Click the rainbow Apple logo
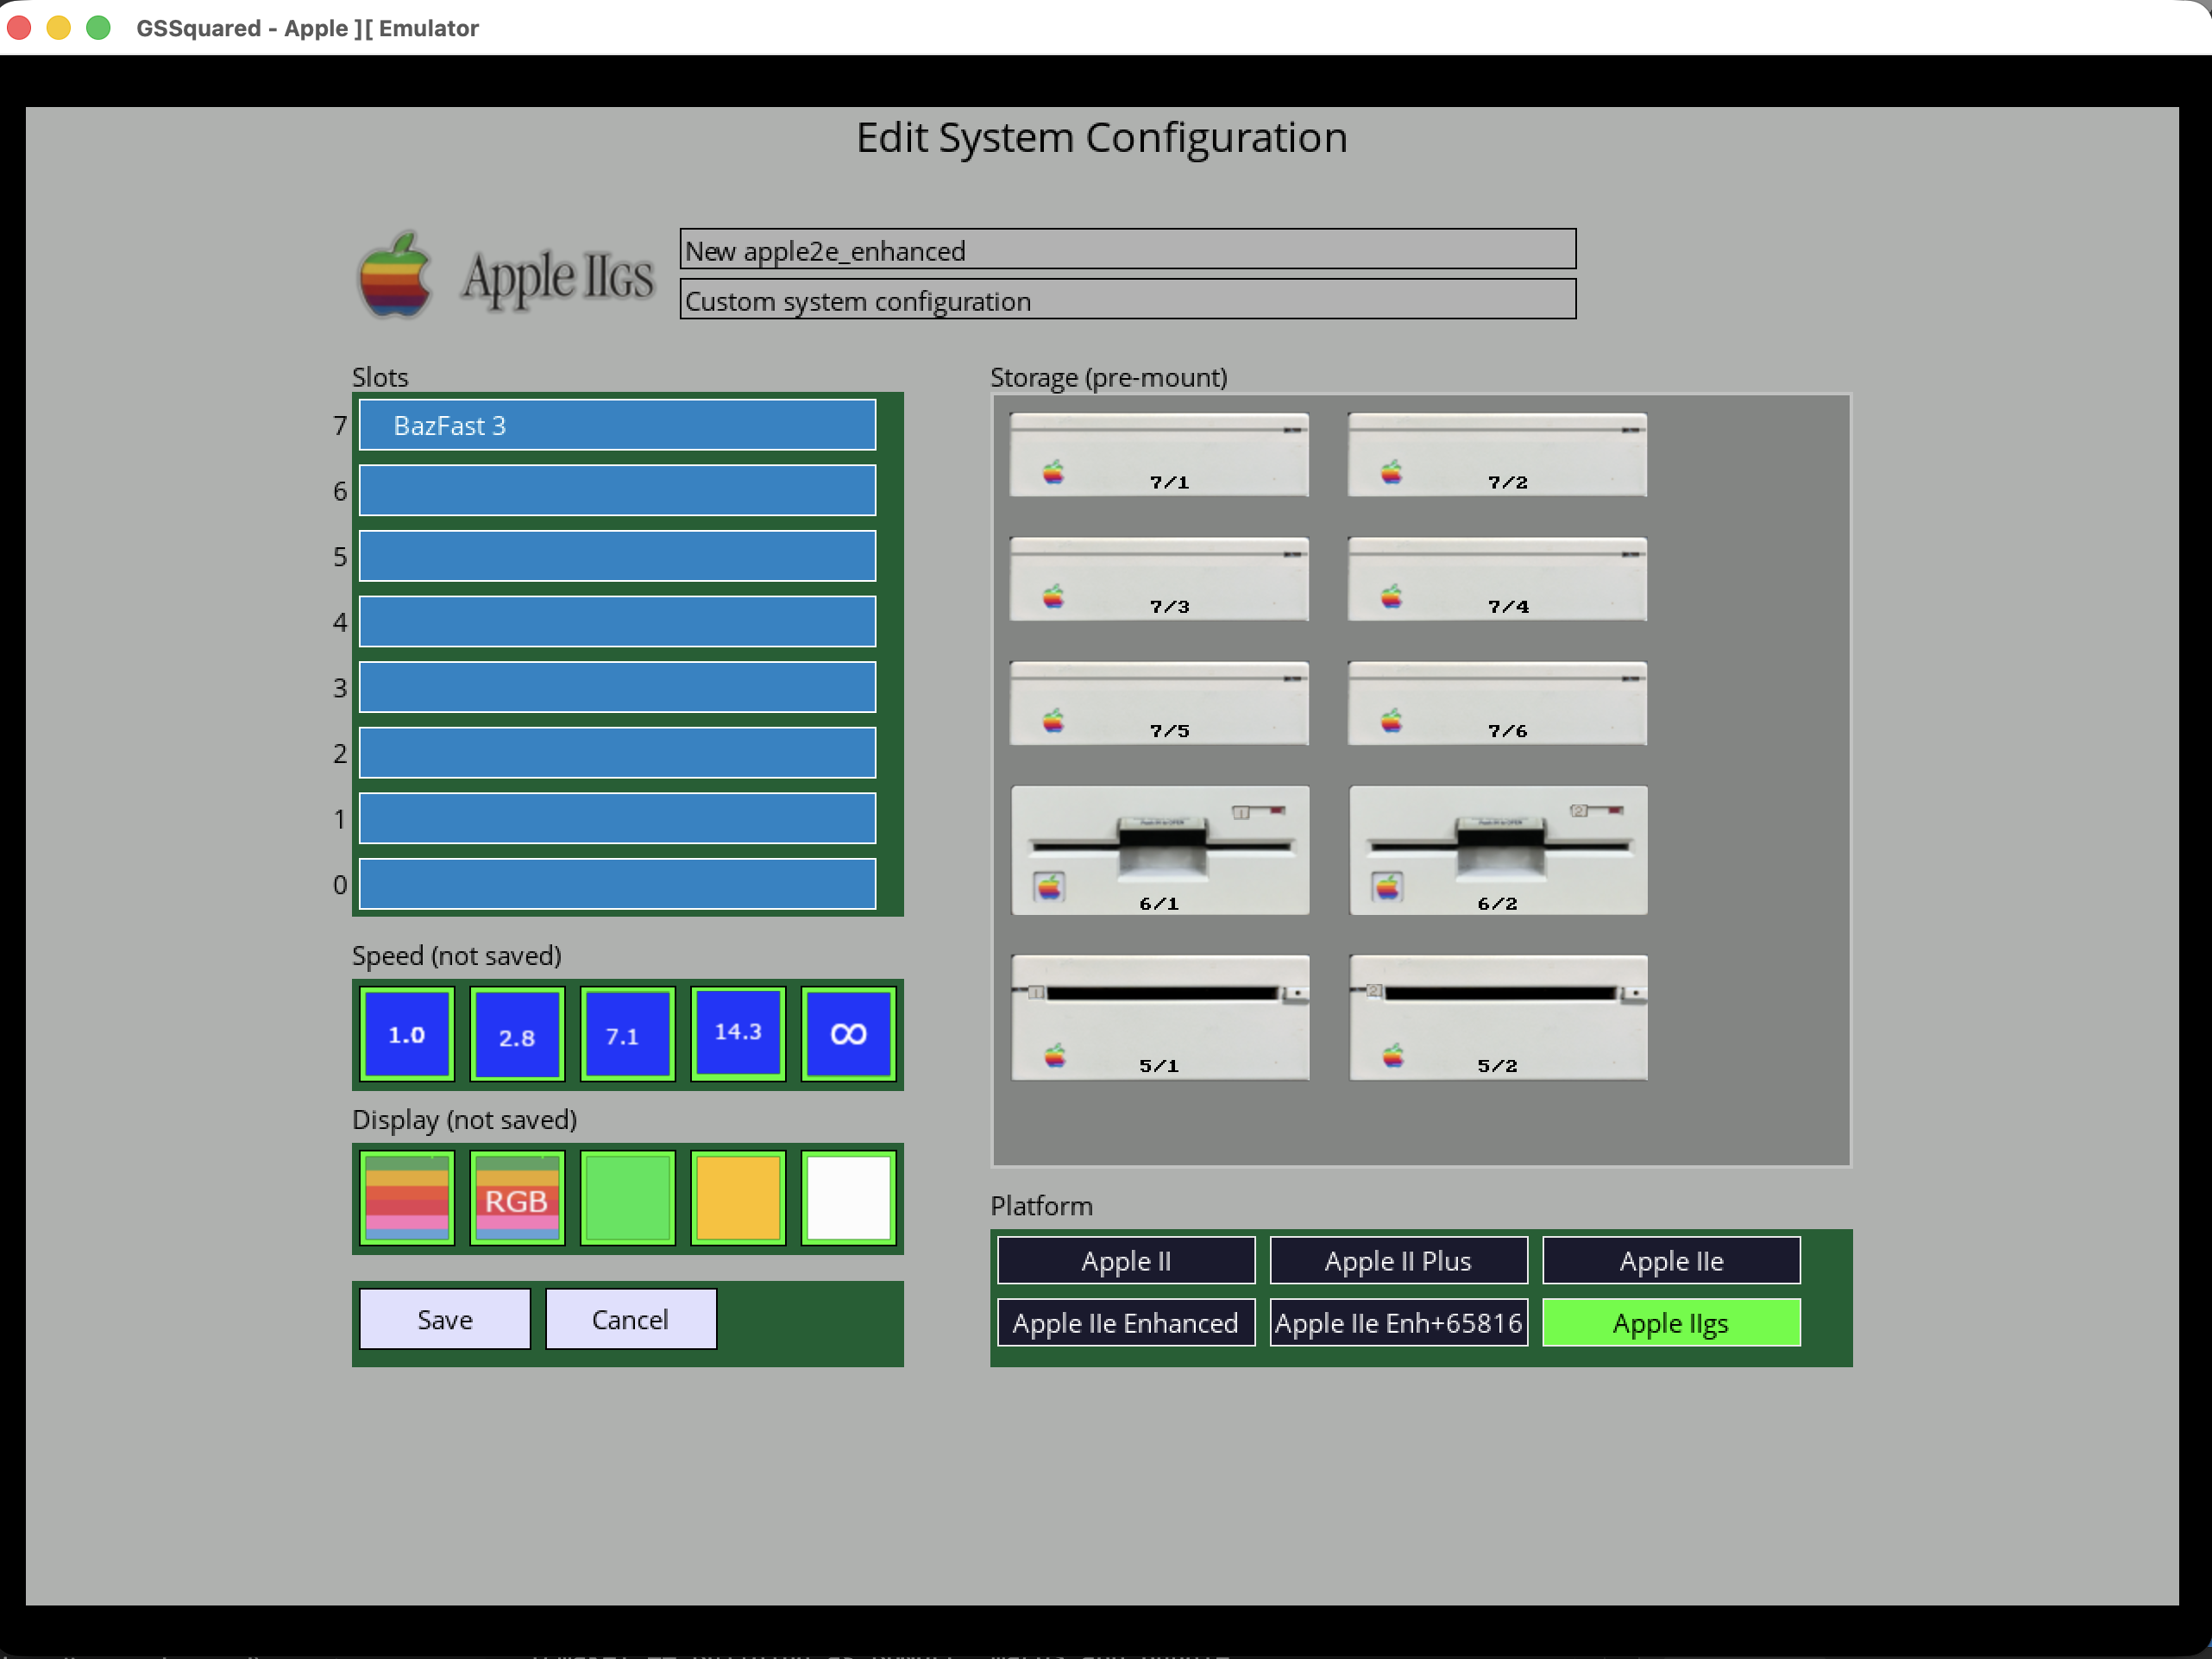Image resolution: width=2212 pixels, height=1659 pixels. 395,274
